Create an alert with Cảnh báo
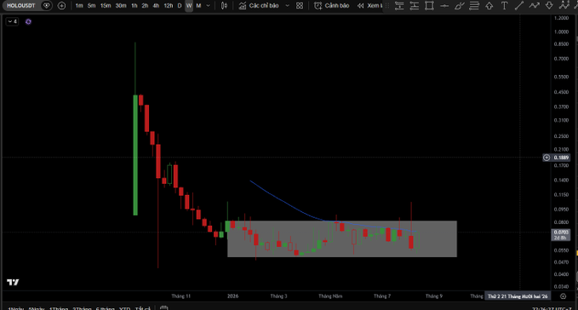 331,5
